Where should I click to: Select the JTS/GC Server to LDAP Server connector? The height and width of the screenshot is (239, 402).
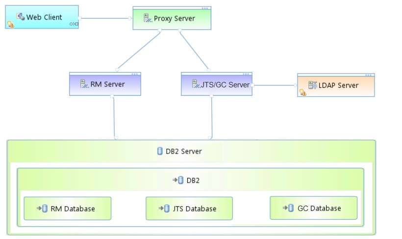(x=275, y=85)
